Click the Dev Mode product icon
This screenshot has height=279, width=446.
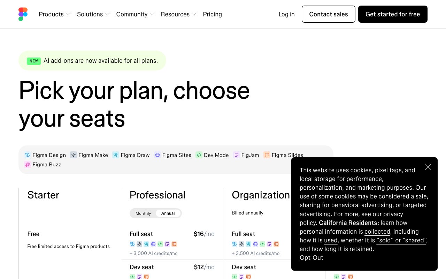point(199,155)
